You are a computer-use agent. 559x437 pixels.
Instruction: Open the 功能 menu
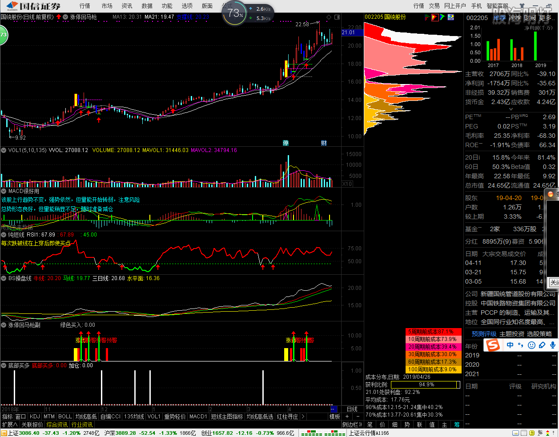click(167, 6)
